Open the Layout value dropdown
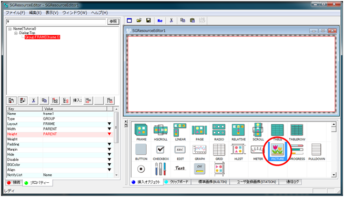The height and width of the screenshot is (197, 344). pyautogui.click(x=109, y=124)
